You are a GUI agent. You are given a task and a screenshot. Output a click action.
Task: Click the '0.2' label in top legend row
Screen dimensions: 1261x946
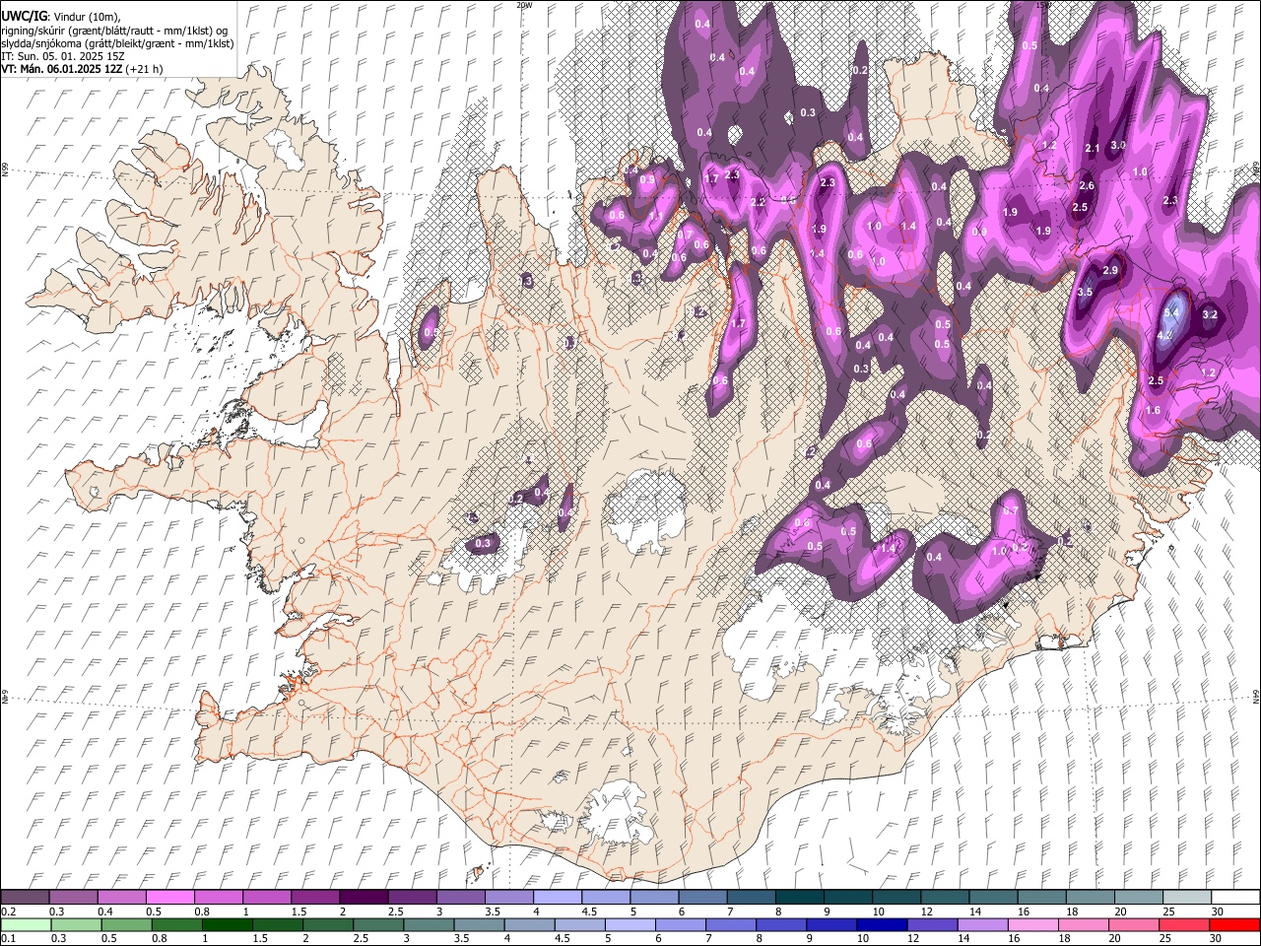click(x=9, y=912)
